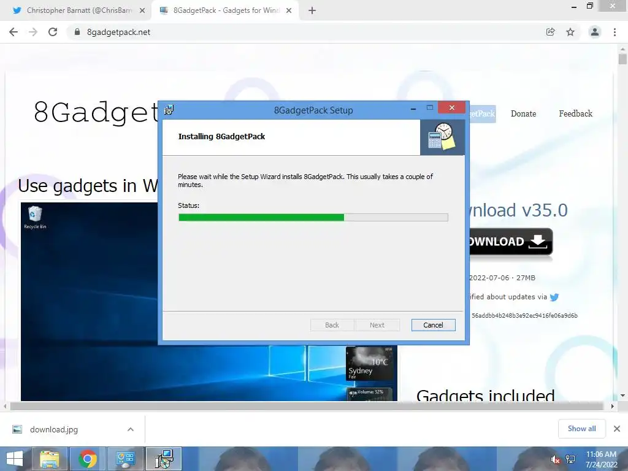Select the 8GadgetPack - Gadgets tab
This screenshot has height=471, width=628.
(226, 10)
